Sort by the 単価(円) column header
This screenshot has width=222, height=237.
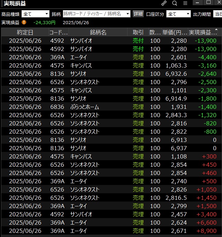tap(175, 32)
